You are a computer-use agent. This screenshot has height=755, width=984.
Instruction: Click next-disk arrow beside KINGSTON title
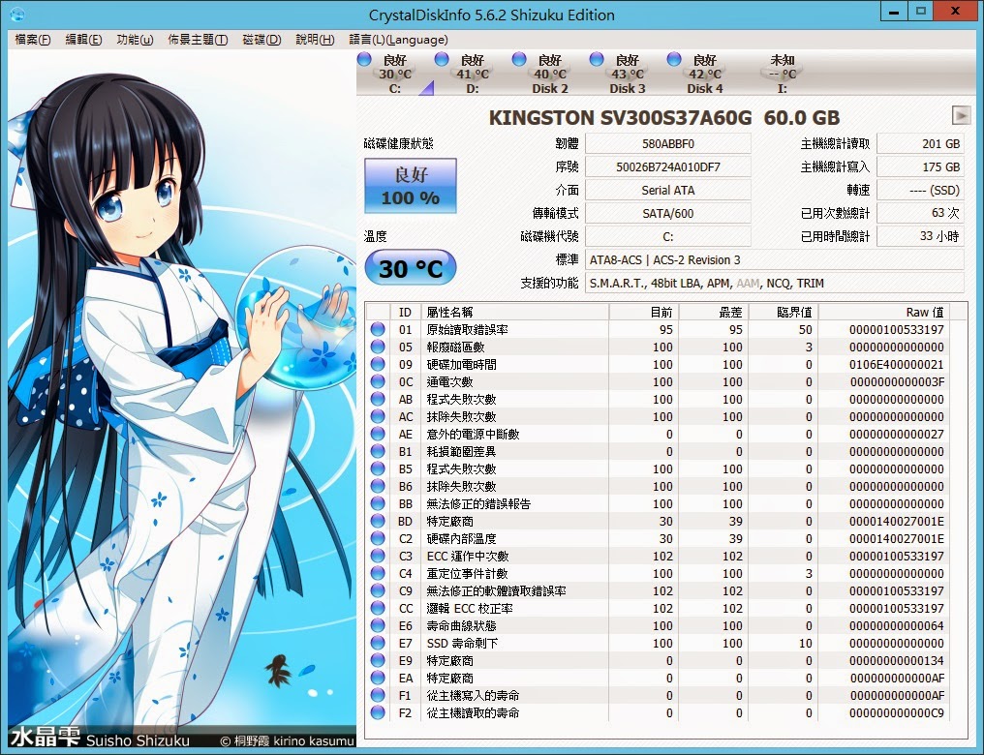[x=961, y=115]
